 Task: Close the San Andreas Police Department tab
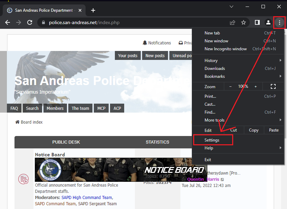tap(80, 10)
